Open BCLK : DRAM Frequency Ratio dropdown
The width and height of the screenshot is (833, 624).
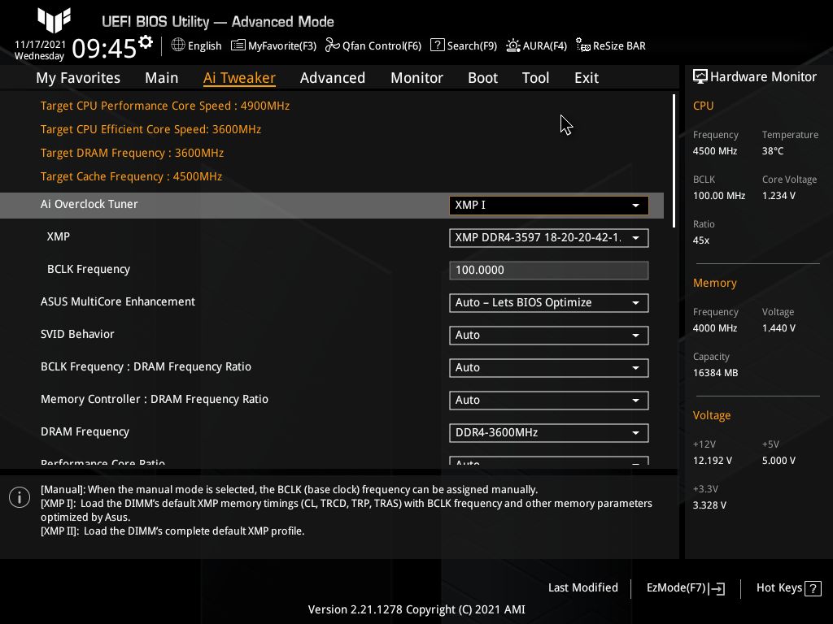(x=549, y=368)
